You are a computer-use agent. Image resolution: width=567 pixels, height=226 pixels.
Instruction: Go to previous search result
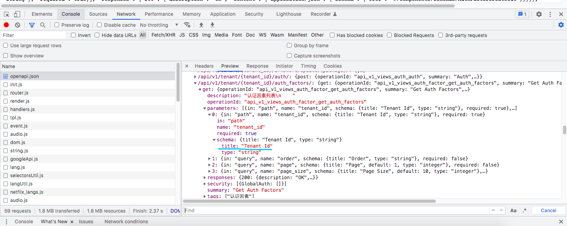493,211
